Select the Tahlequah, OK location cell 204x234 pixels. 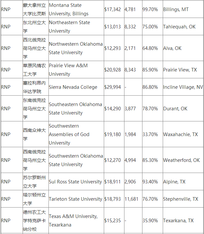pos(183,27)
